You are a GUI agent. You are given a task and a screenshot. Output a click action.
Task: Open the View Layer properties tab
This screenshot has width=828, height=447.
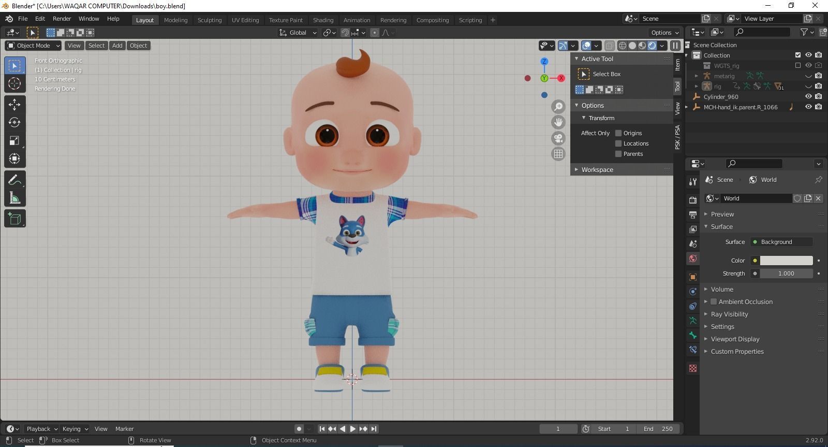click(x=693, y=229)
